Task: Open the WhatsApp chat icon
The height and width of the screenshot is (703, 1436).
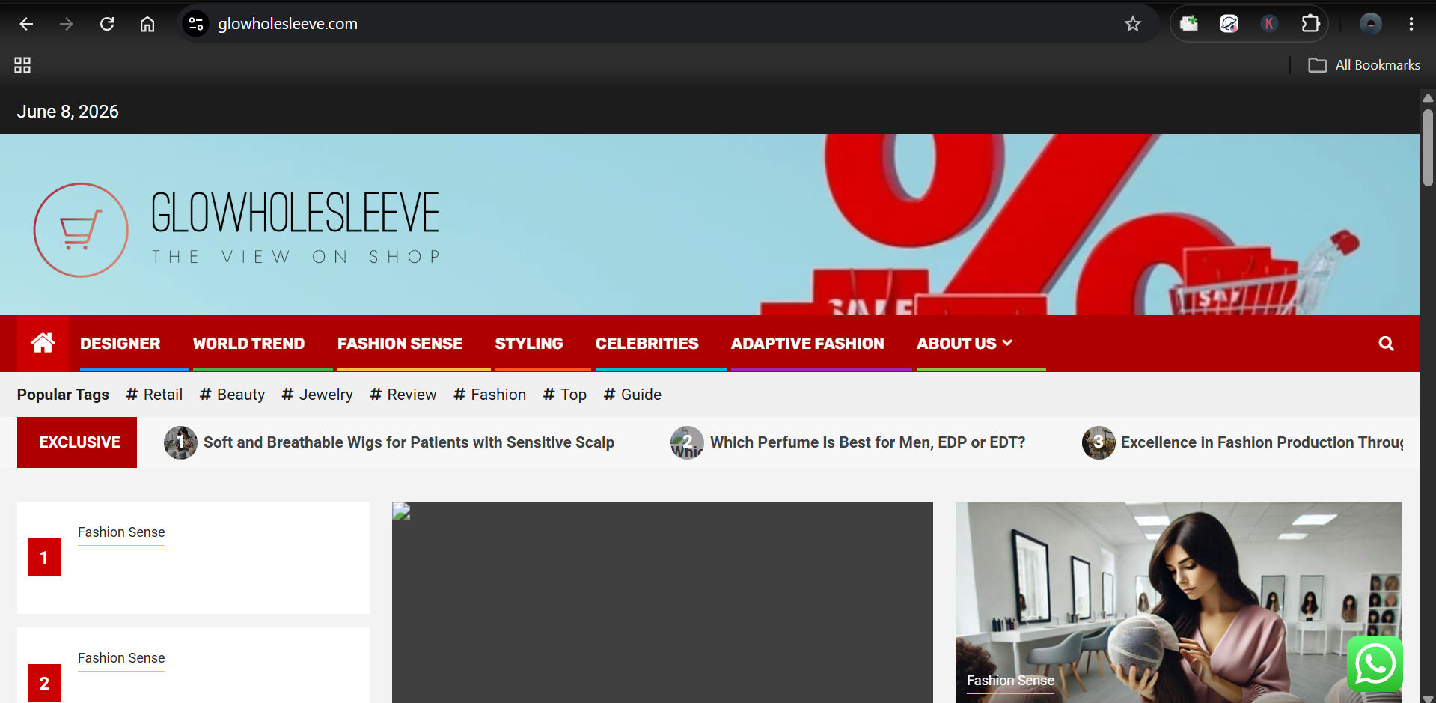Action: tap(1375, 664)
